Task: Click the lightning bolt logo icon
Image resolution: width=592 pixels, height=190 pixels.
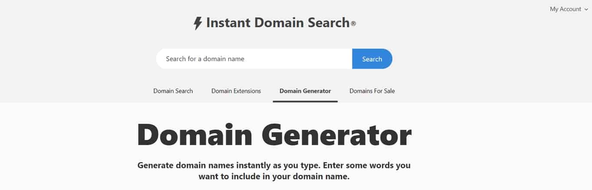Action: pyautogui.click(x=197, y=23)
